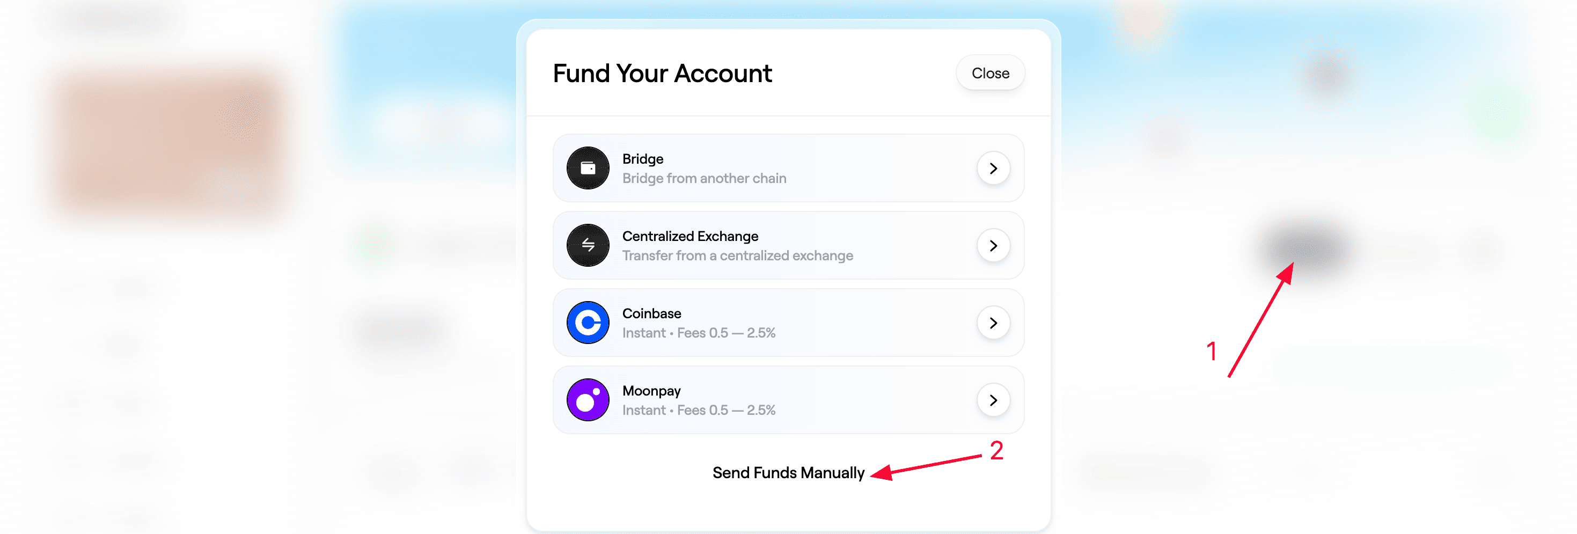This screenshot has height=534, width=1577.
Task: Pick the Moonpay title text
Action: [x=651, y=390]
